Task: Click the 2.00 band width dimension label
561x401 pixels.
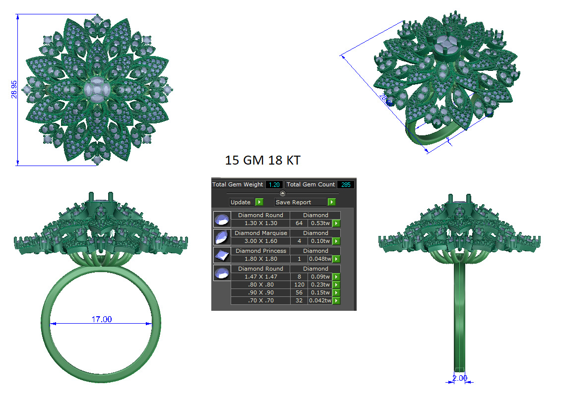Action: point(460,378)
